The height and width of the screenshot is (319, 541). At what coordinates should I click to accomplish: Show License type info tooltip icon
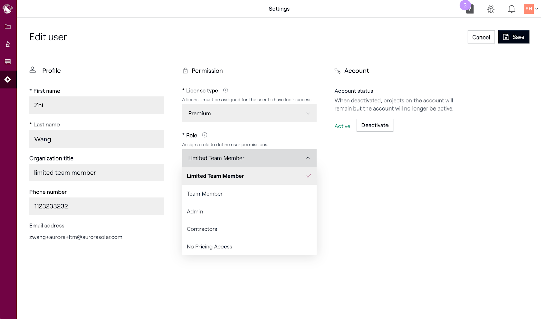pyautogui.click(x=225, y=90)
